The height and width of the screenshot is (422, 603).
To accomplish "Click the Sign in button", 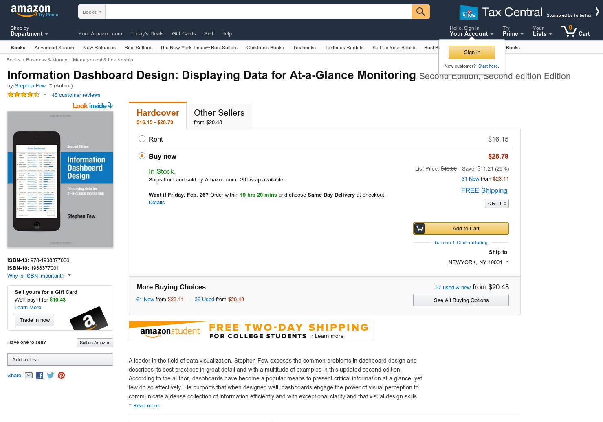I will coord(471,52).
